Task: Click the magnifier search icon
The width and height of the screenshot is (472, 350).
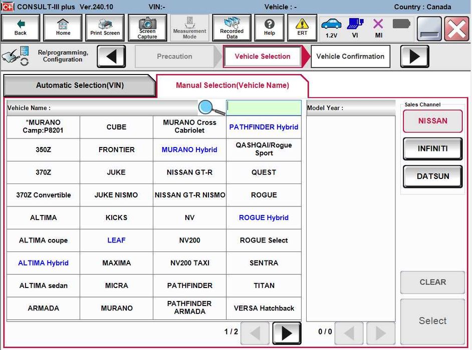Action: [x=211, y=108]
